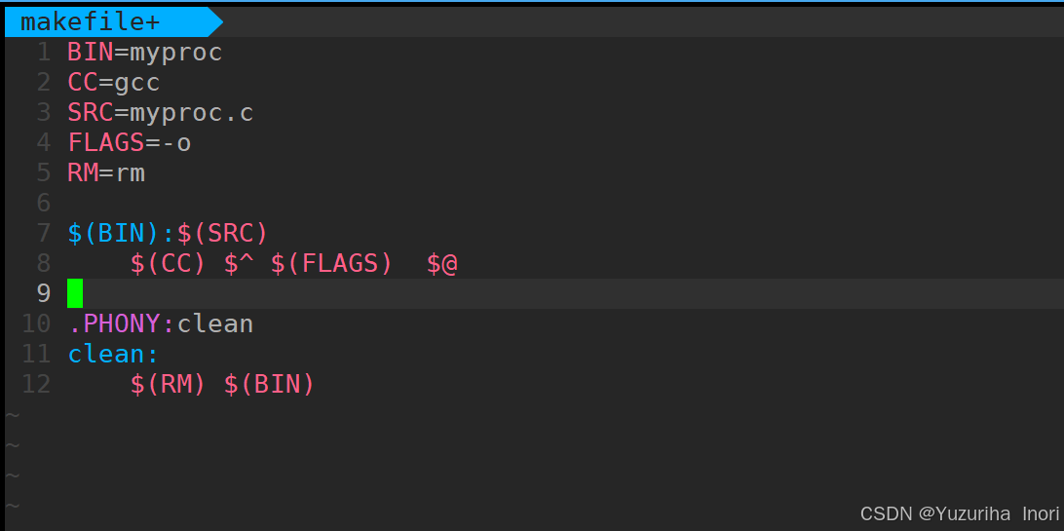The image size is (1064, 531).
Task: Click the .PHONY keyword
Action: 113,323
